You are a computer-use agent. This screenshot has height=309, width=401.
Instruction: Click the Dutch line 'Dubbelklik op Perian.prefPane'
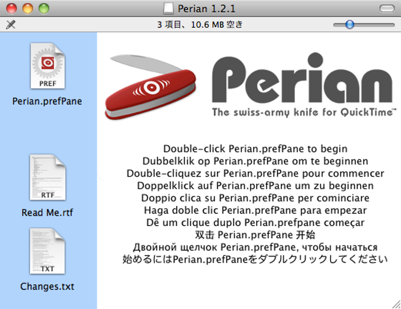(255, 161)
